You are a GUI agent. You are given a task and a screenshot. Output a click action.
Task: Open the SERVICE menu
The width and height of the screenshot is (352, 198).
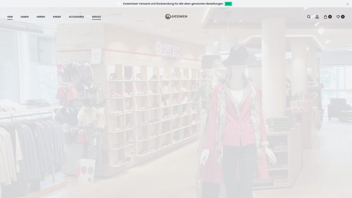click(96, 17)
